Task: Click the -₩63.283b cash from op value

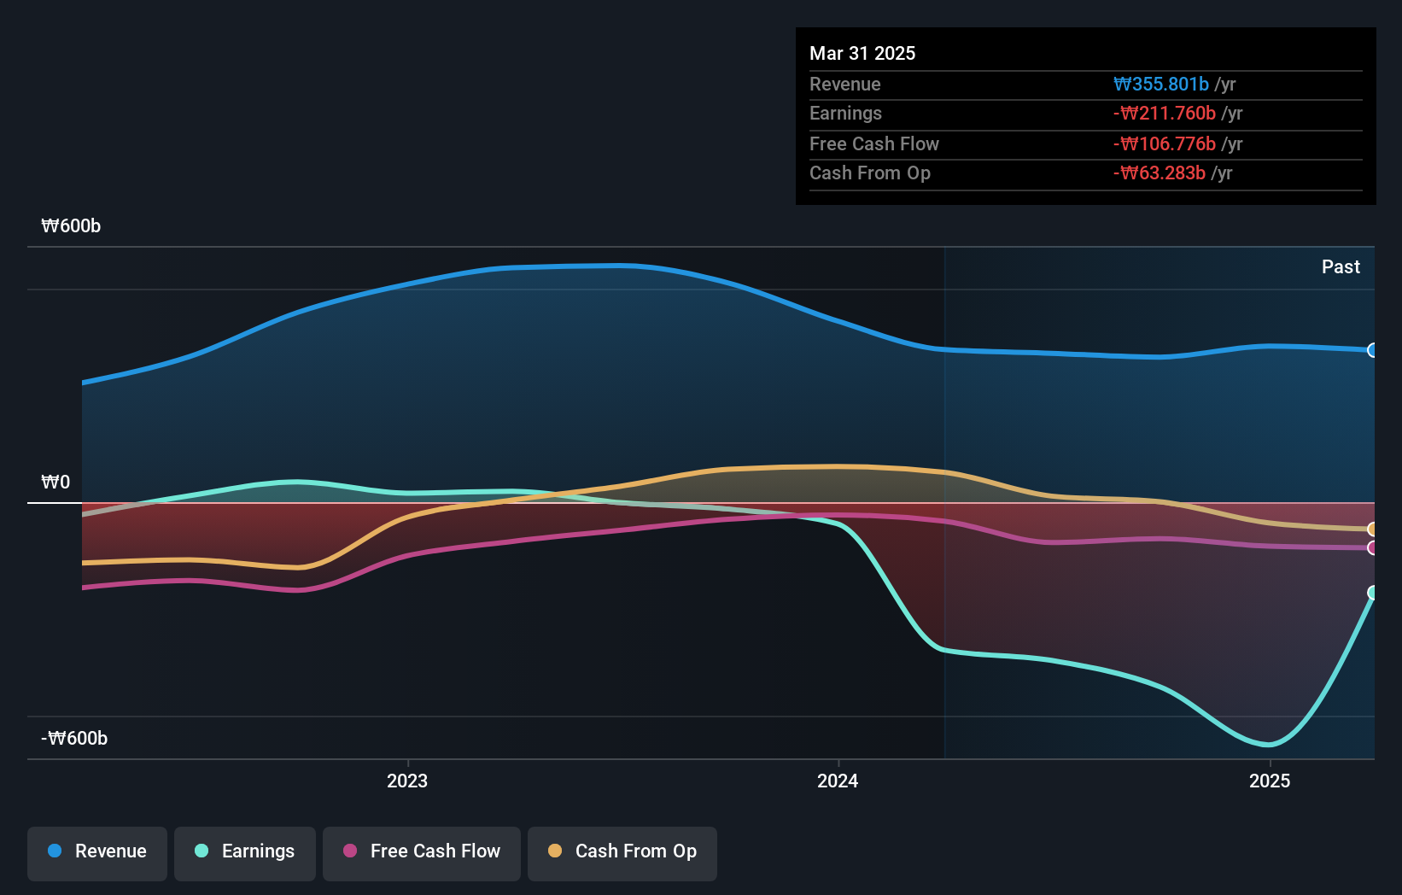Action: point(1160,173)
